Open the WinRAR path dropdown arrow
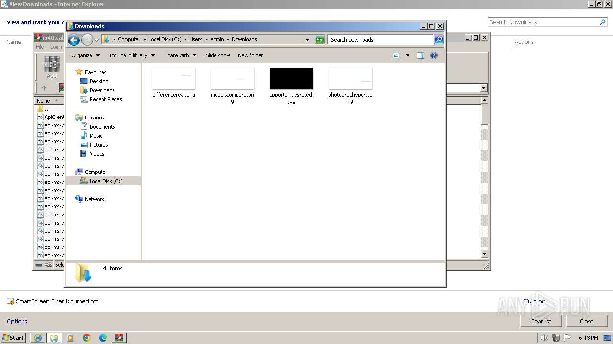613x344 pixels. [483, 88]
